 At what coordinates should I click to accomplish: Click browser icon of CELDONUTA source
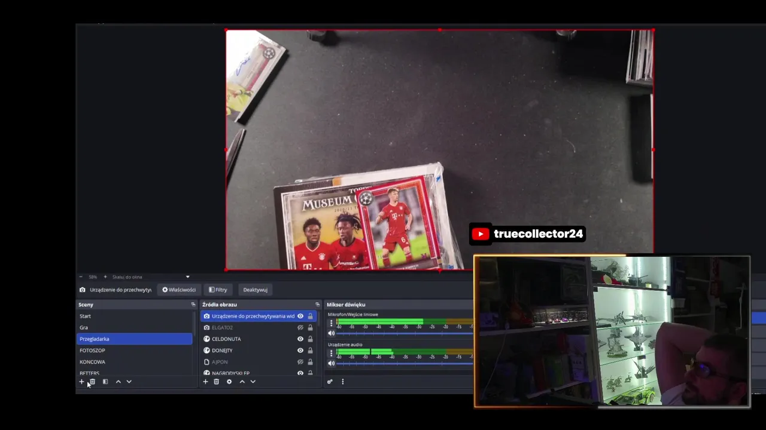pyautogui.click(x=206, y=339)
